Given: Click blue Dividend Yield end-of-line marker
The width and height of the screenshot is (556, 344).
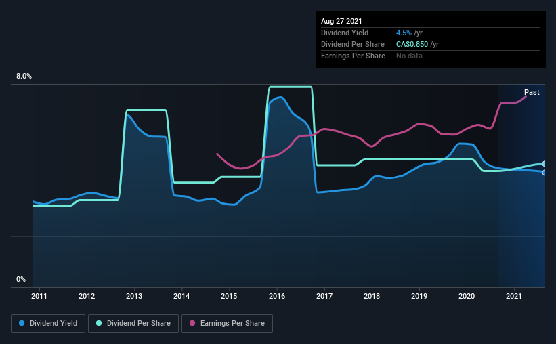Looking at the screenshot, I should (x=544, y=172).
